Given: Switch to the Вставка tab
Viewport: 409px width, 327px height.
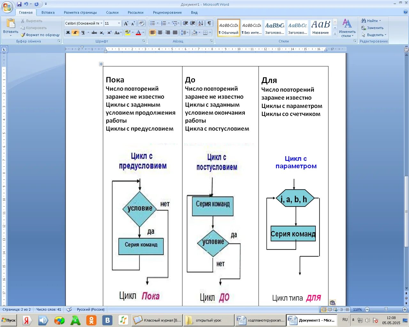Looking at the screenshot, I should coord(48,12).
